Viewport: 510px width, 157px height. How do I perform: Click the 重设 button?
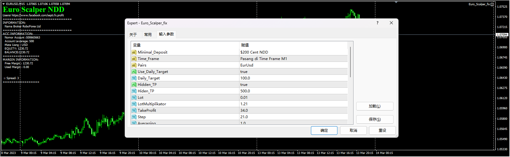pyautogui.click(x=382, y=131)
